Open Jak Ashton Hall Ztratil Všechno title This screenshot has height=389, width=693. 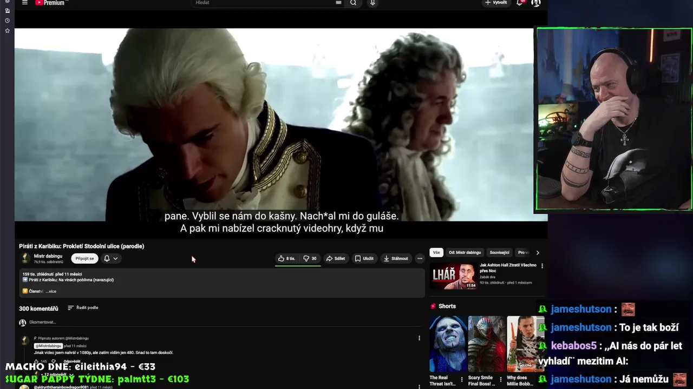tap(508, 268)
